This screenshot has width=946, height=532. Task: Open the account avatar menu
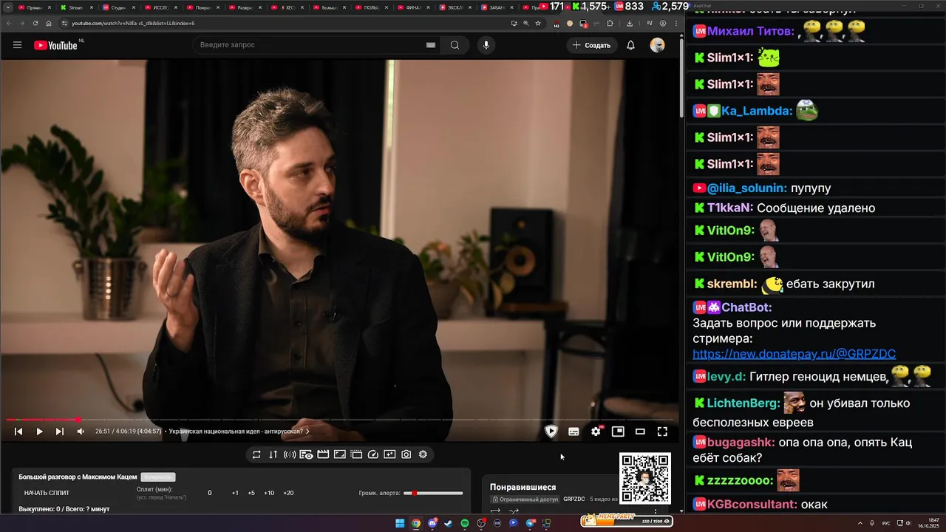point(657,45)
